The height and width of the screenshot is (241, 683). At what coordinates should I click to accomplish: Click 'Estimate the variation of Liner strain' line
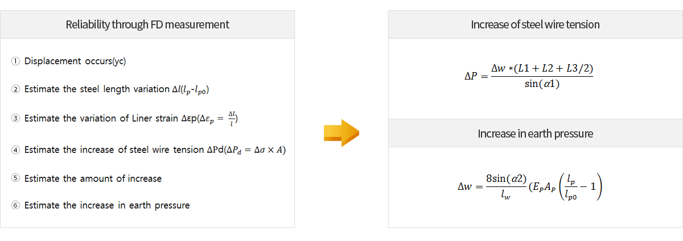point(131,118)
